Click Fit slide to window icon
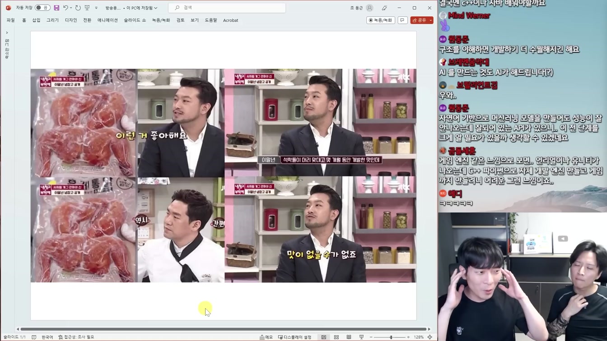This screenshot has height=341, width=607. [x=430, y=337]
